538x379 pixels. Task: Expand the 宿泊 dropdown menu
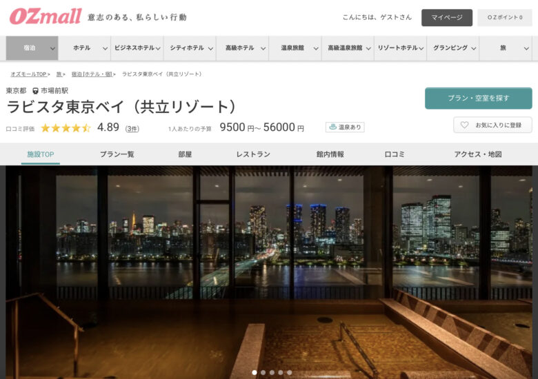coord(32,48)
